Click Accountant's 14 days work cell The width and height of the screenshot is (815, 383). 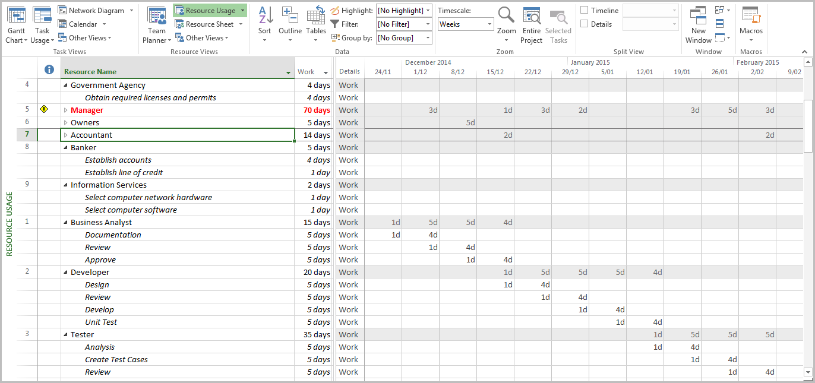click(x=314, y=135)
